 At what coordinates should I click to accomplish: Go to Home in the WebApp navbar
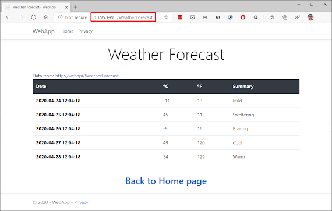click(68, 31)
